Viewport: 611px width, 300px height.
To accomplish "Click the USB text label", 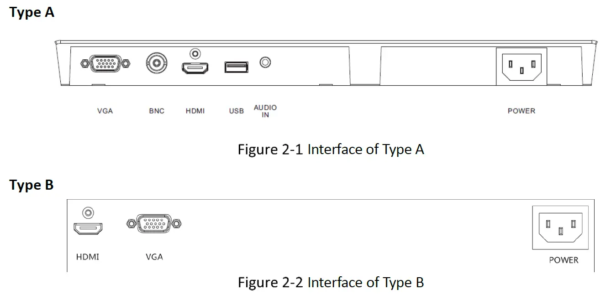I will pos(236,111).
